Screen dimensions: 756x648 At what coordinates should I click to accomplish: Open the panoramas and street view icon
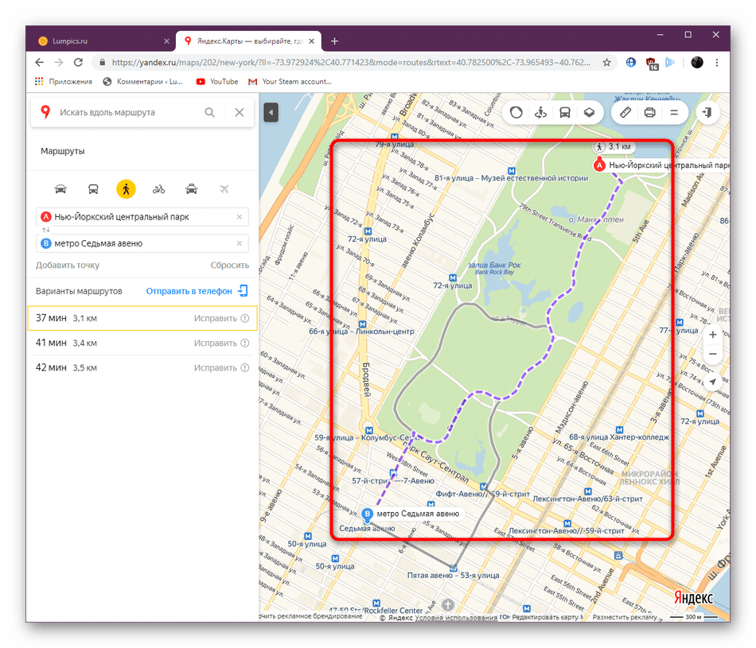[540, 112]
